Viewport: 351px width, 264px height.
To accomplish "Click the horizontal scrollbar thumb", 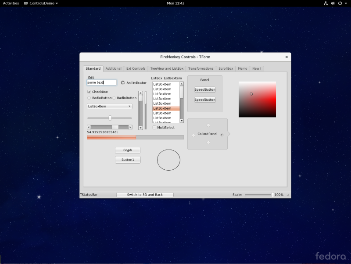I will click(x=115, y=127).
